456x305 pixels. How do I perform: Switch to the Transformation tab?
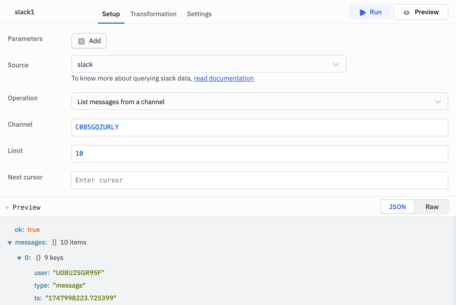[x=153, y=14]
